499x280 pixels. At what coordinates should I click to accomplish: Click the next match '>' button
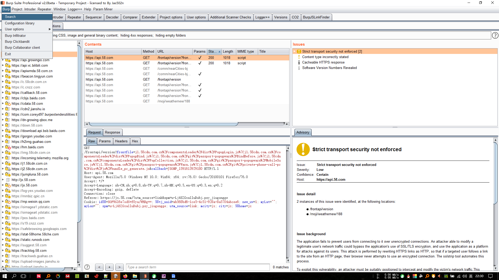click(119, 267)
